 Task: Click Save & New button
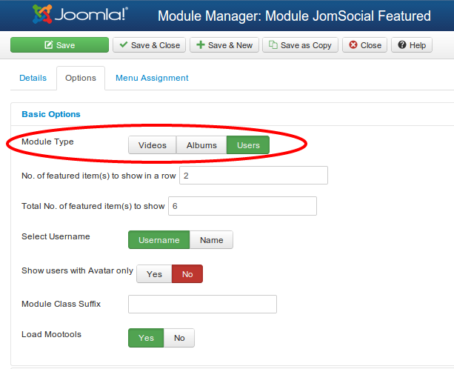[x=224, y=45]
